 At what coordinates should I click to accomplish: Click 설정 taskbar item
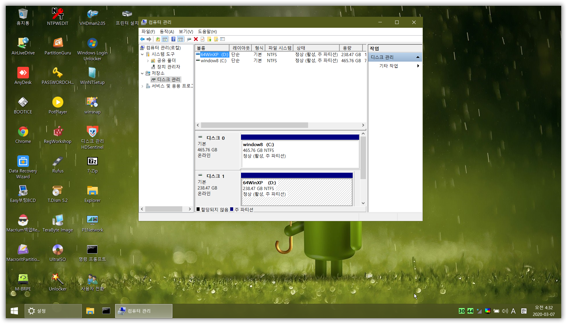pos(53,311)
